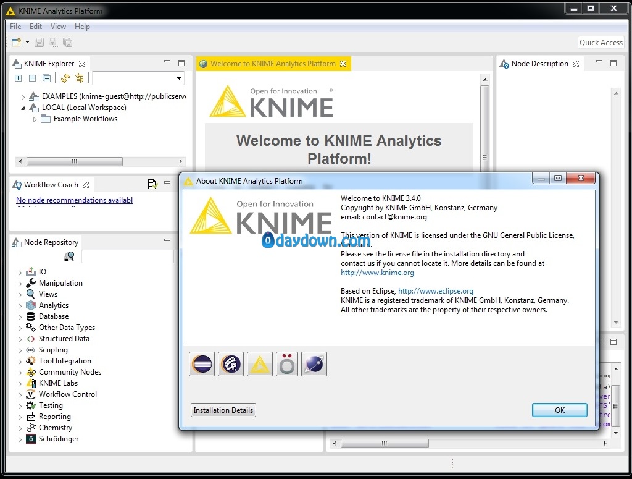632x479 pixels.
Task: Select the Database category icon
Action: click(x=31, y=316)
